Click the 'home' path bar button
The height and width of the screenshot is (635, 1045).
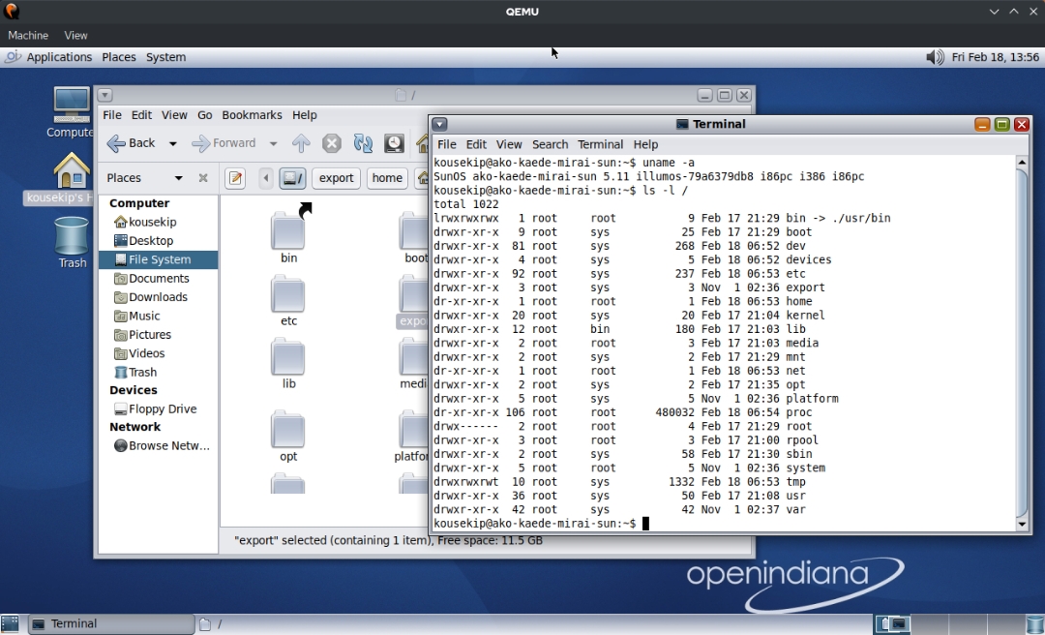(x=387, y=178)
